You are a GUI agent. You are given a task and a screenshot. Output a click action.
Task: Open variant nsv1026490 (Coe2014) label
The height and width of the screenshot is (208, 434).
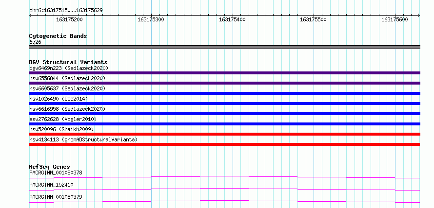59,99
